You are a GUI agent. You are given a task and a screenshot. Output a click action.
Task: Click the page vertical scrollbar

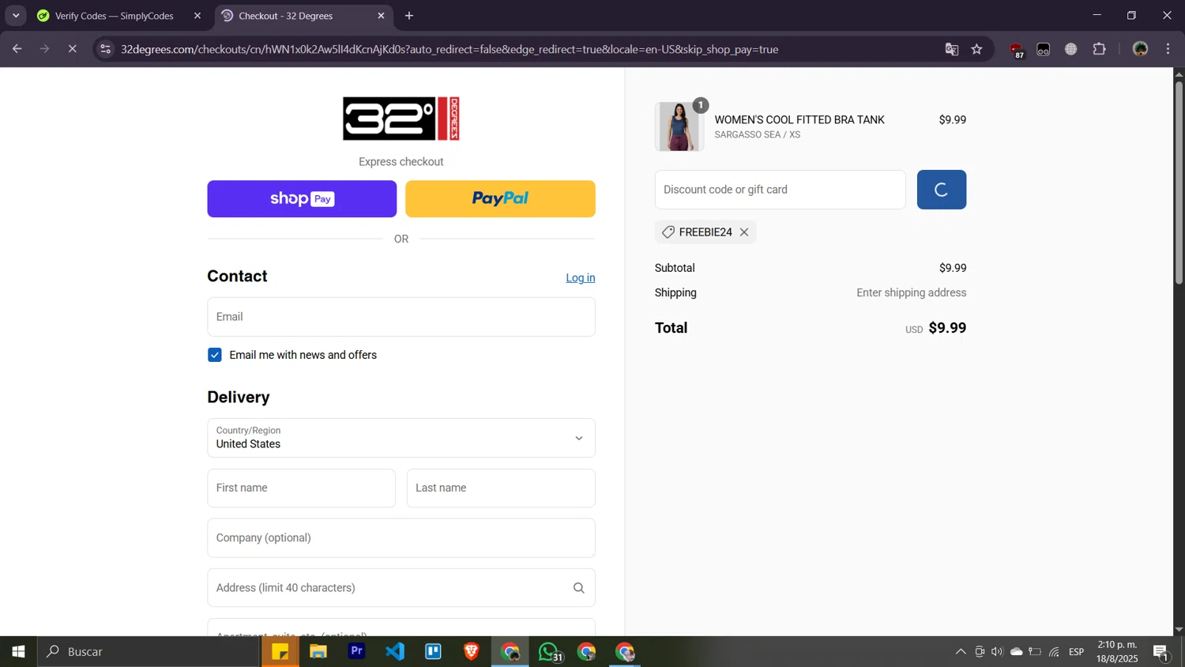pyautogui.click(x=1179, y=182)
